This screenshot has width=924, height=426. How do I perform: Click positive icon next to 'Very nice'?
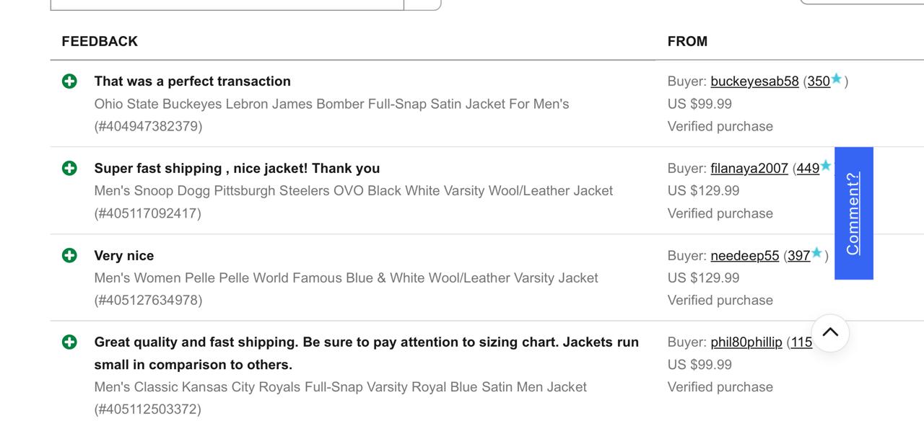[69, 255]
